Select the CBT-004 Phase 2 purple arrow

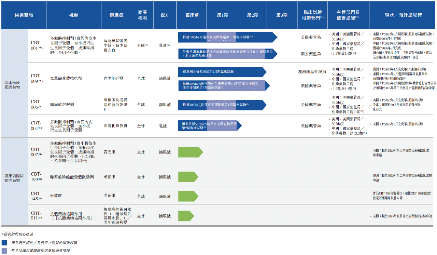tap(210, 125)
